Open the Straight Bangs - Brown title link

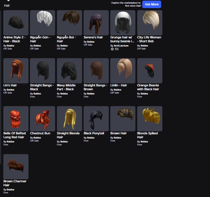point(95,87)
